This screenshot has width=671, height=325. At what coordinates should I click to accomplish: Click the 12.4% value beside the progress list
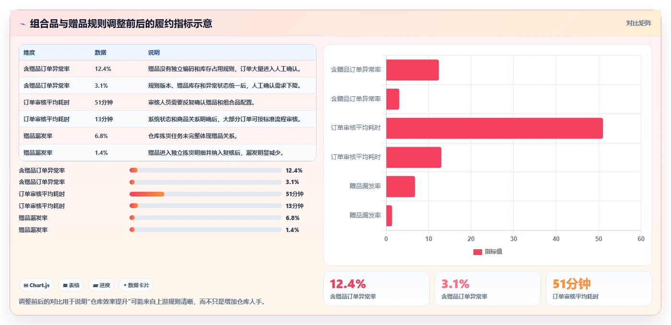point(294,170)
